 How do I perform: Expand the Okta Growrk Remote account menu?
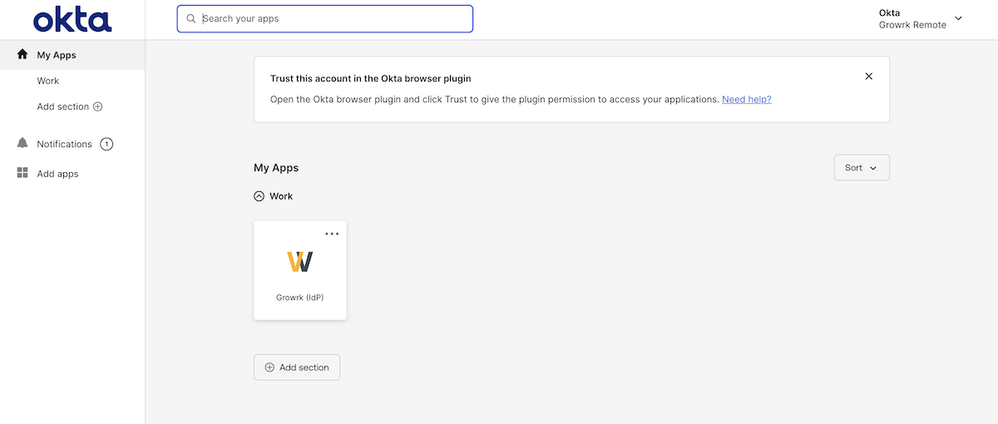click(x=958, y=18)
